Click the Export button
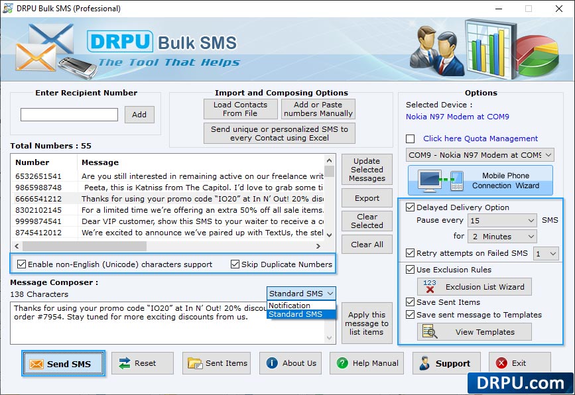 coord(367,198)
